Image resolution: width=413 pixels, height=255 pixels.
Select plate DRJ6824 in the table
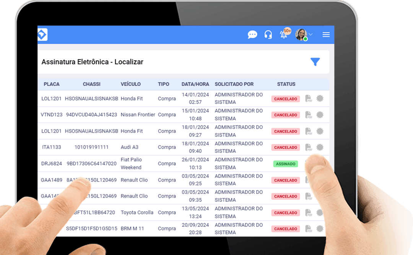(x=52, y=164)
